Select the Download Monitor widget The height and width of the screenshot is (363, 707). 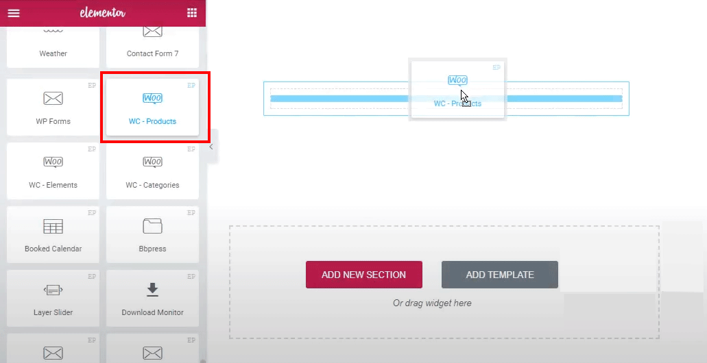pos(152,298)
